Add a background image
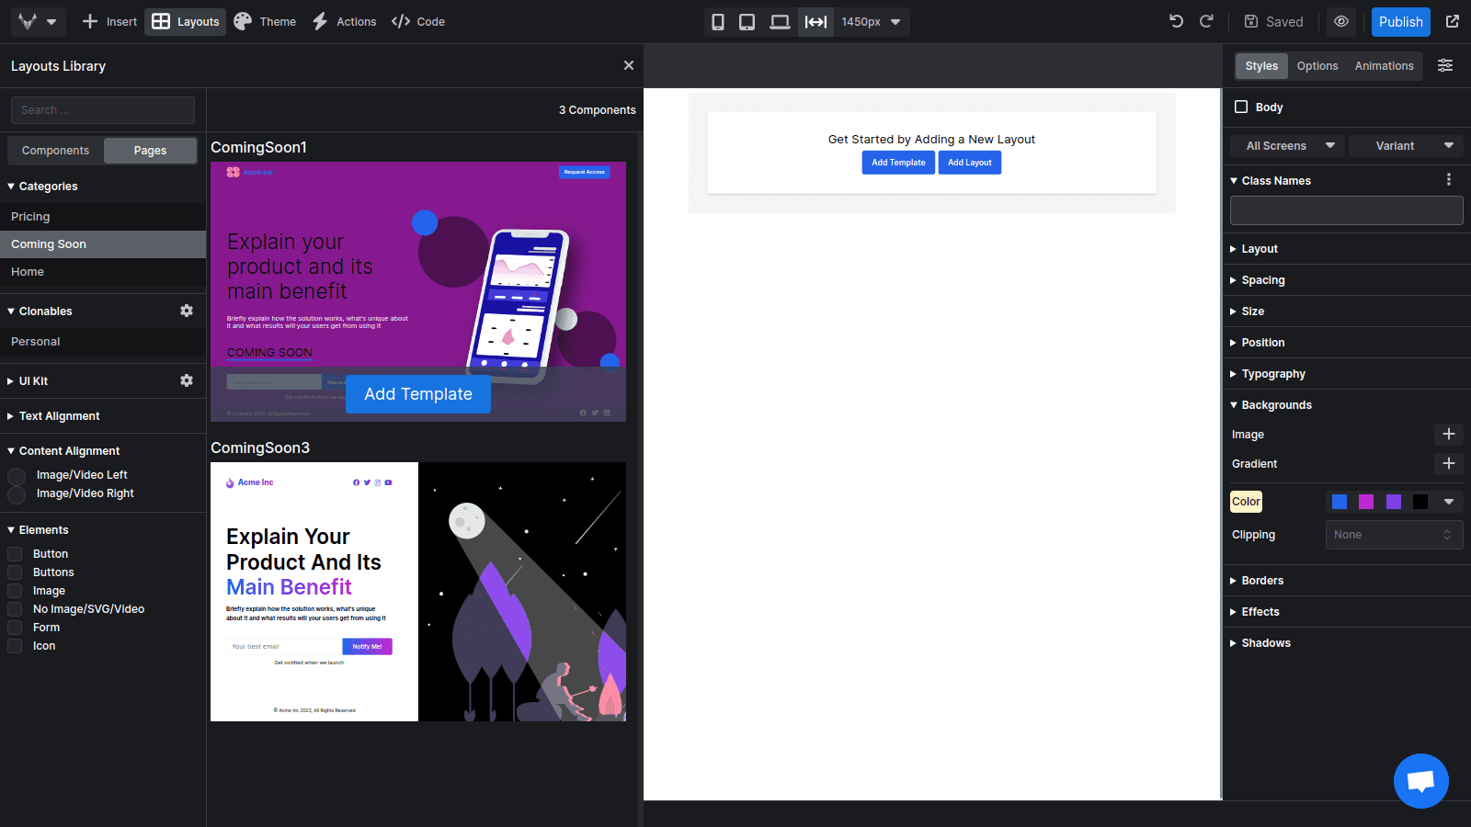Screen dimensions: 1471x827 1449,434
